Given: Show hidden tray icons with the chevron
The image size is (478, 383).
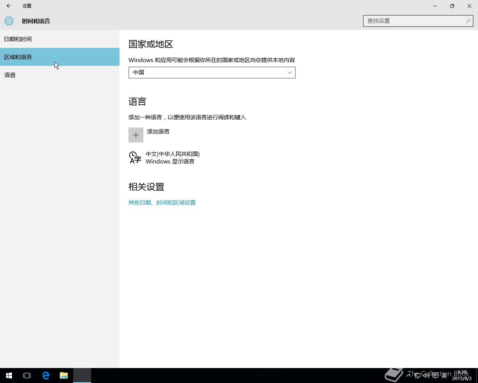Looking at the screenshot, I should click(x=409, y=375).
